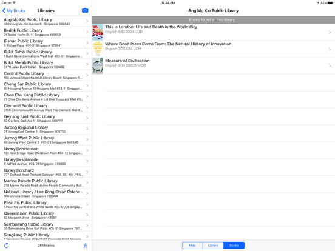Screen dimensions: 335x251
Task: Open This is London book cover thumbnail
Action: point(98,32)
